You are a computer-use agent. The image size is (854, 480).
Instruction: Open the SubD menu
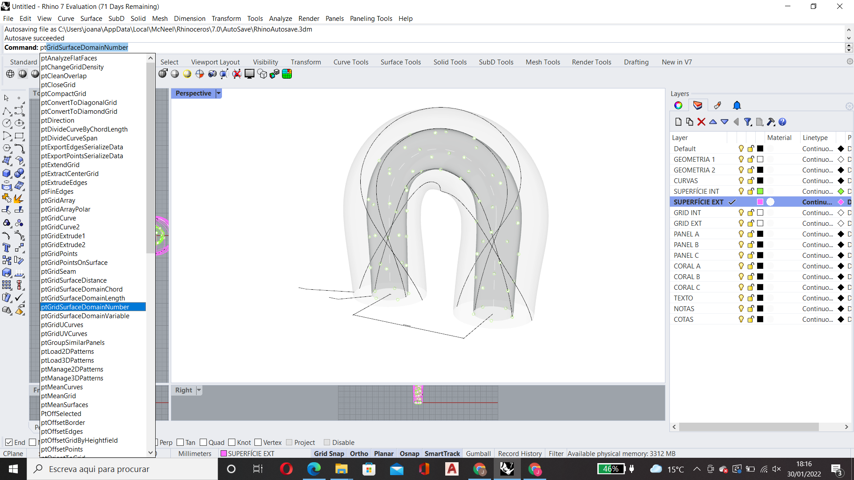point(116,18)
